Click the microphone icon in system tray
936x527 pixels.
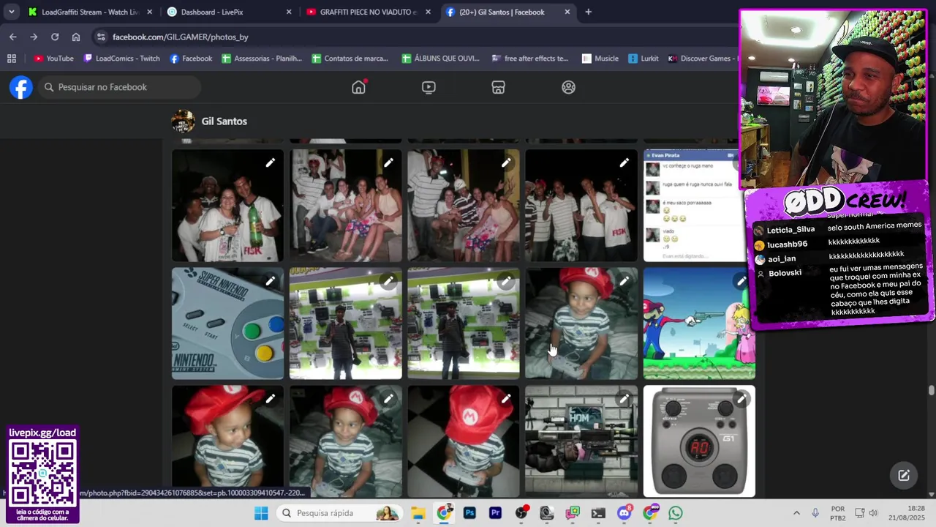click(x=815, y=513)
